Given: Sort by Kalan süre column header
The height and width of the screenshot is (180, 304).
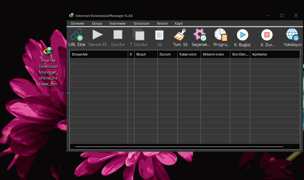Looking at the screenshot, I should click(189, 54).
